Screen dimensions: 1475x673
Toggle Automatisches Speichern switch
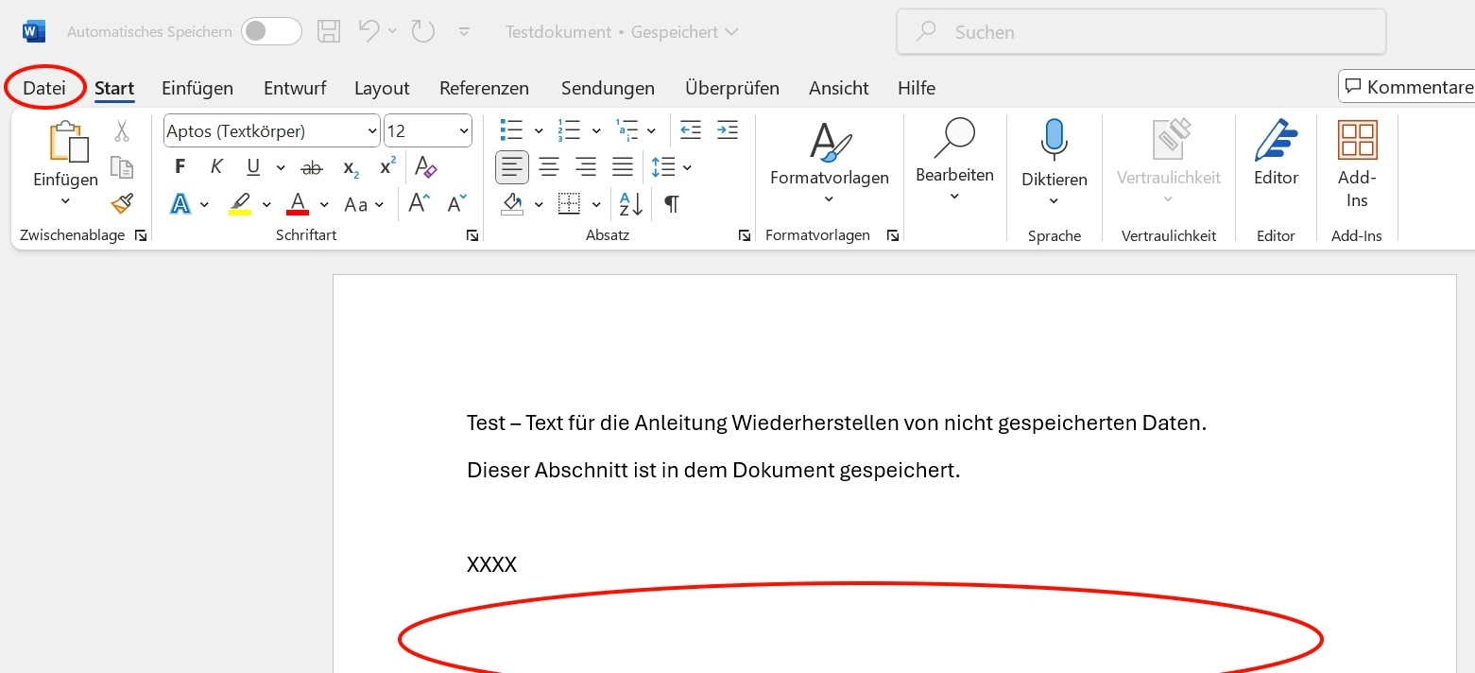click(x=271, y=31)
